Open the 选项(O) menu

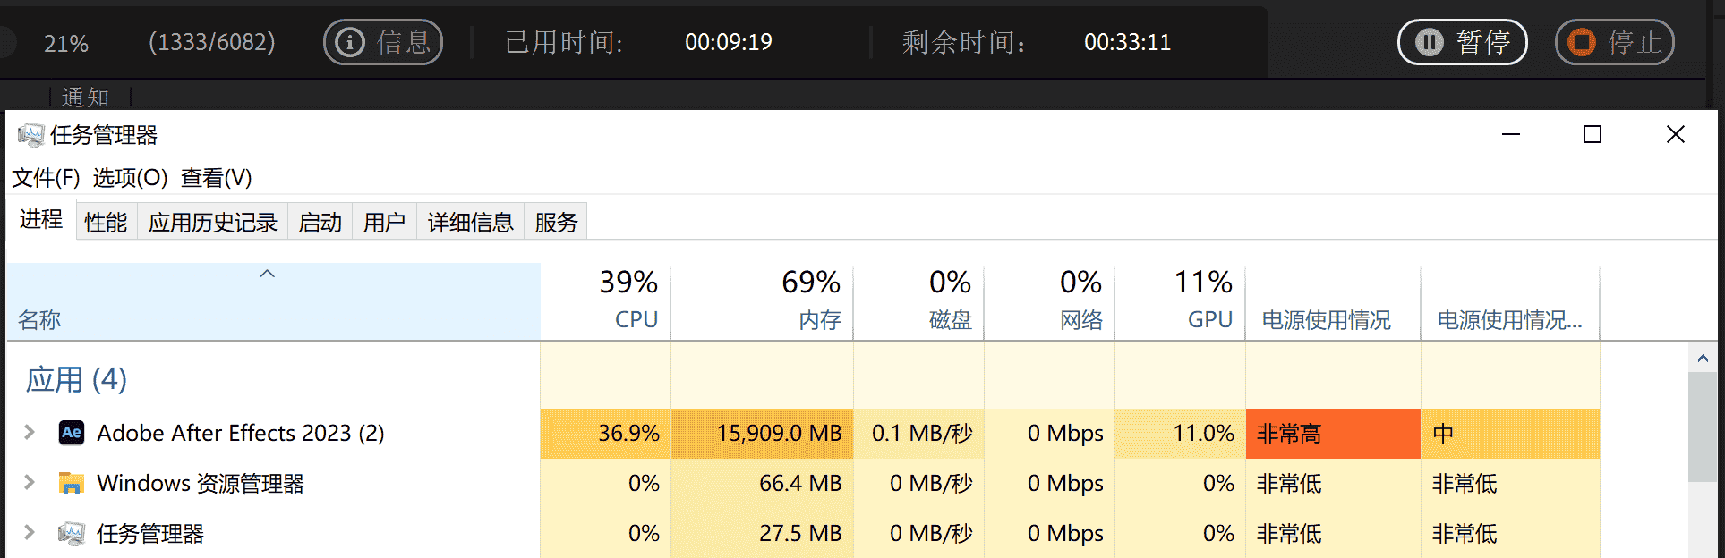tap(130, 178)
